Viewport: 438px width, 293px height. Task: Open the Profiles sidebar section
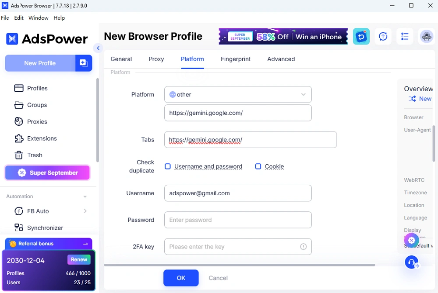click(31, 88)
